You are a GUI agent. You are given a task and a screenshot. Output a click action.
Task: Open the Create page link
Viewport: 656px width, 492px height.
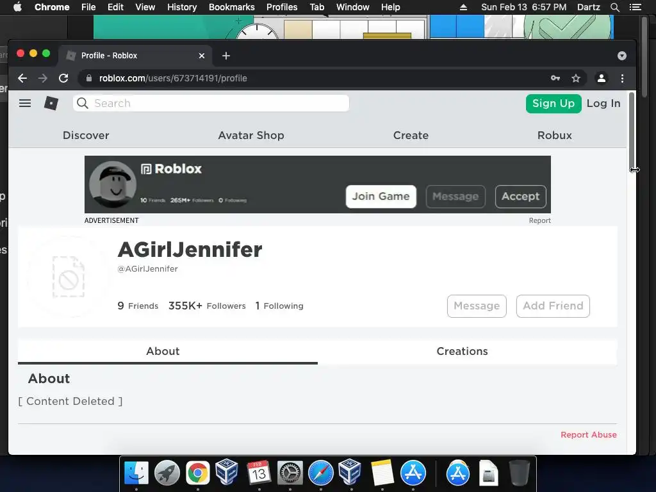[x=411, y=135]
